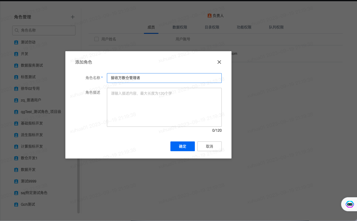The image size is (357, 221).
Task: Open the 目录权限 tab
Action: 212,27
